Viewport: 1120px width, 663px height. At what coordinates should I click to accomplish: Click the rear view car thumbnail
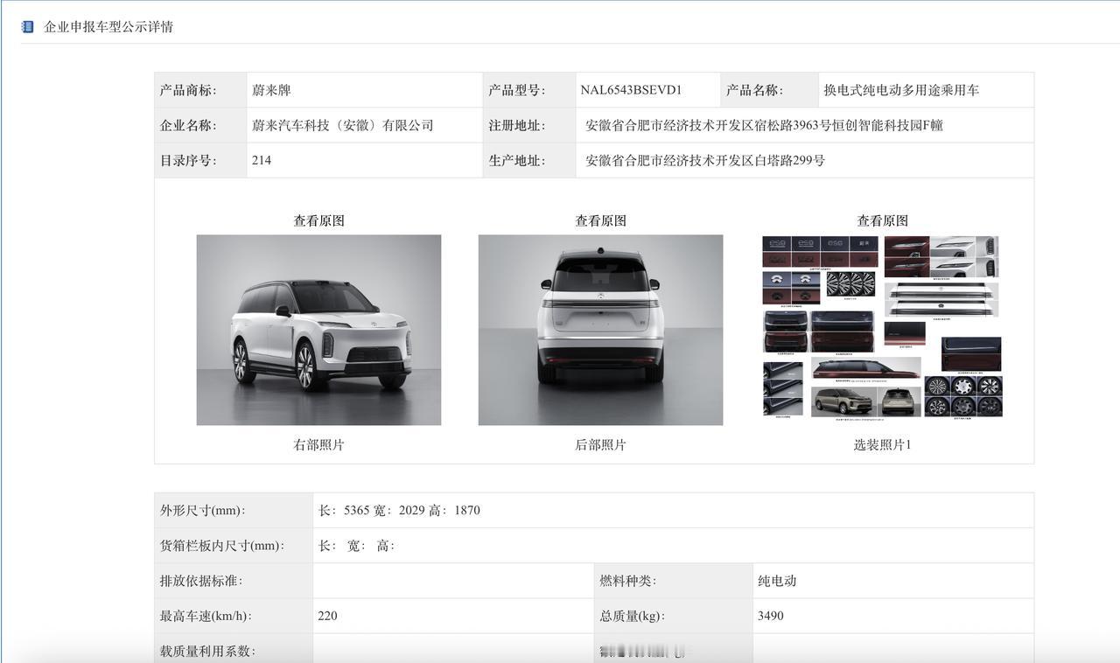[x=600, y=330]
